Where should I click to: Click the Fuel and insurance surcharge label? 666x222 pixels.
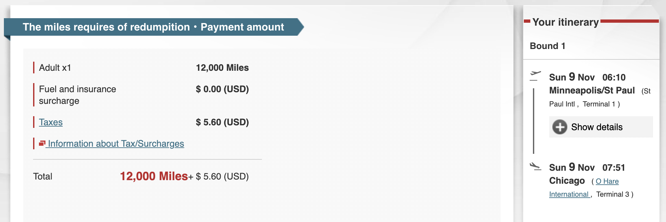tap(77, 95)
